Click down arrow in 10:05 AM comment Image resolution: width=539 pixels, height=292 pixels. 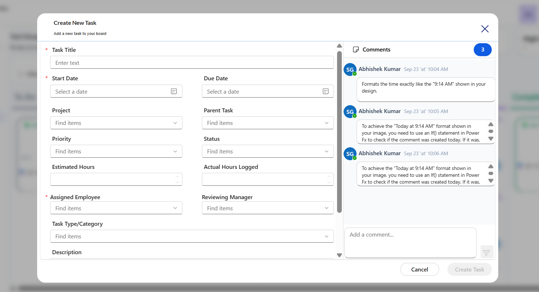click(x=491, y=139)
